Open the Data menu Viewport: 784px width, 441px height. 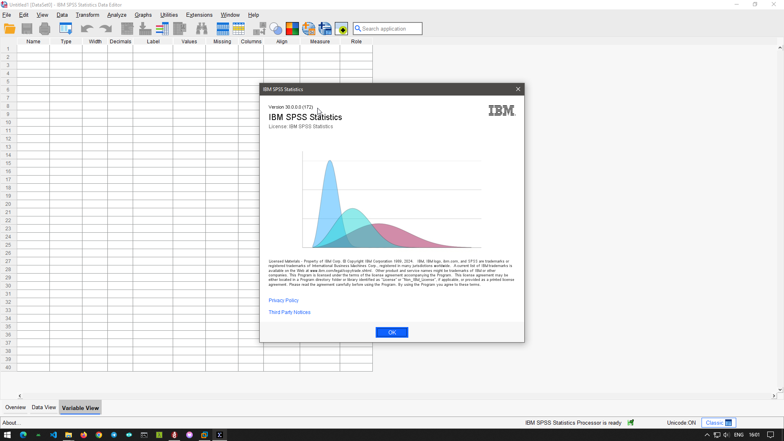(x=62, y=15)
